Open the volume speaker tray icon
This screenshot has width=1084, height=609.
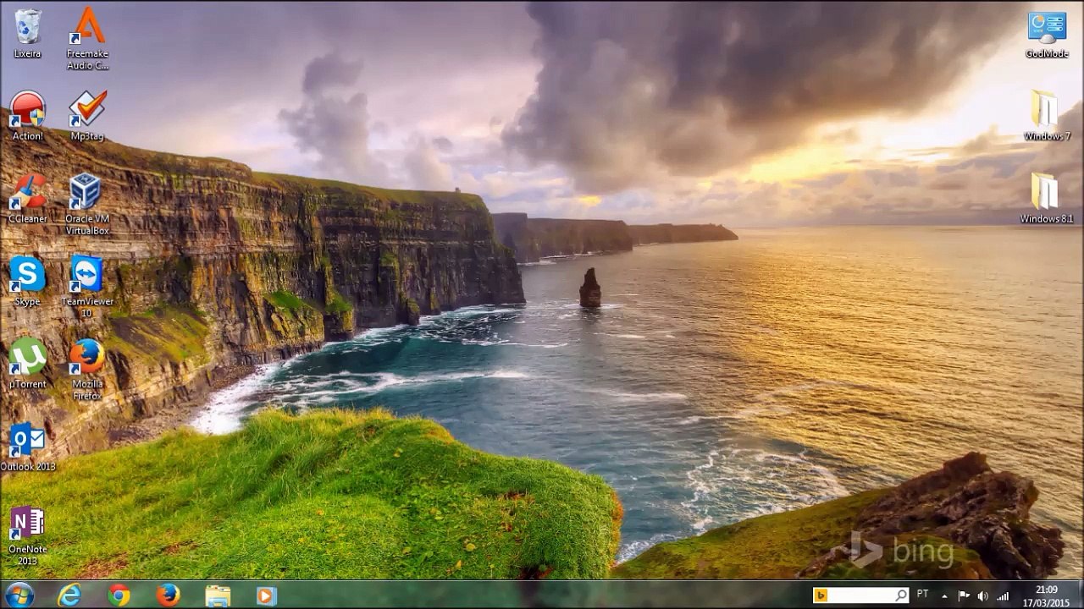tap(982, 595)
